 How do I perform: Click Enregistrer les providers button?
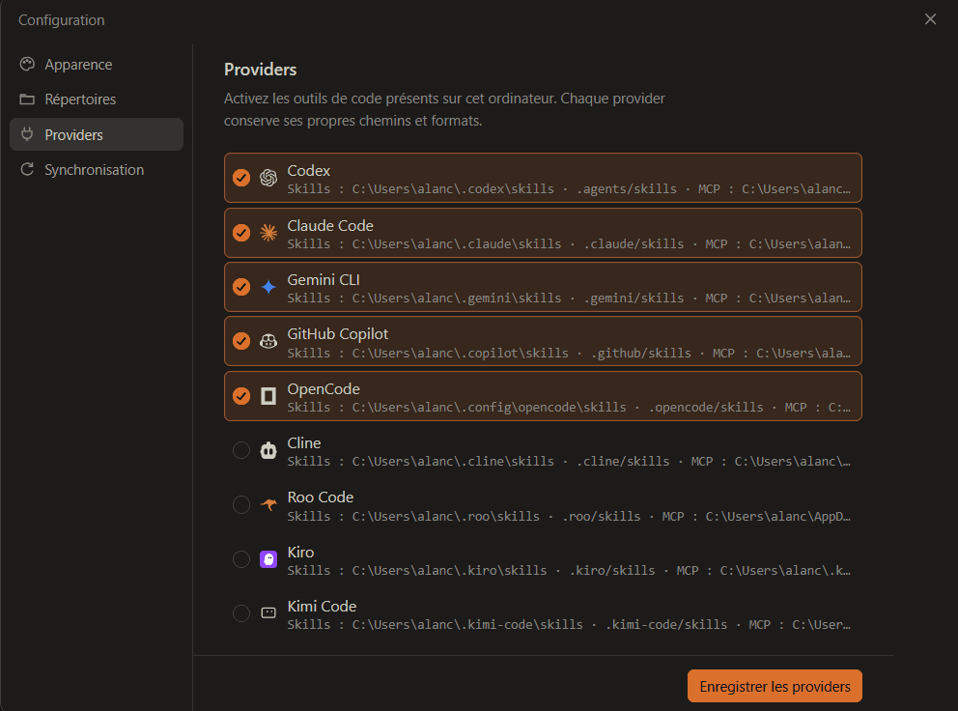775,686
